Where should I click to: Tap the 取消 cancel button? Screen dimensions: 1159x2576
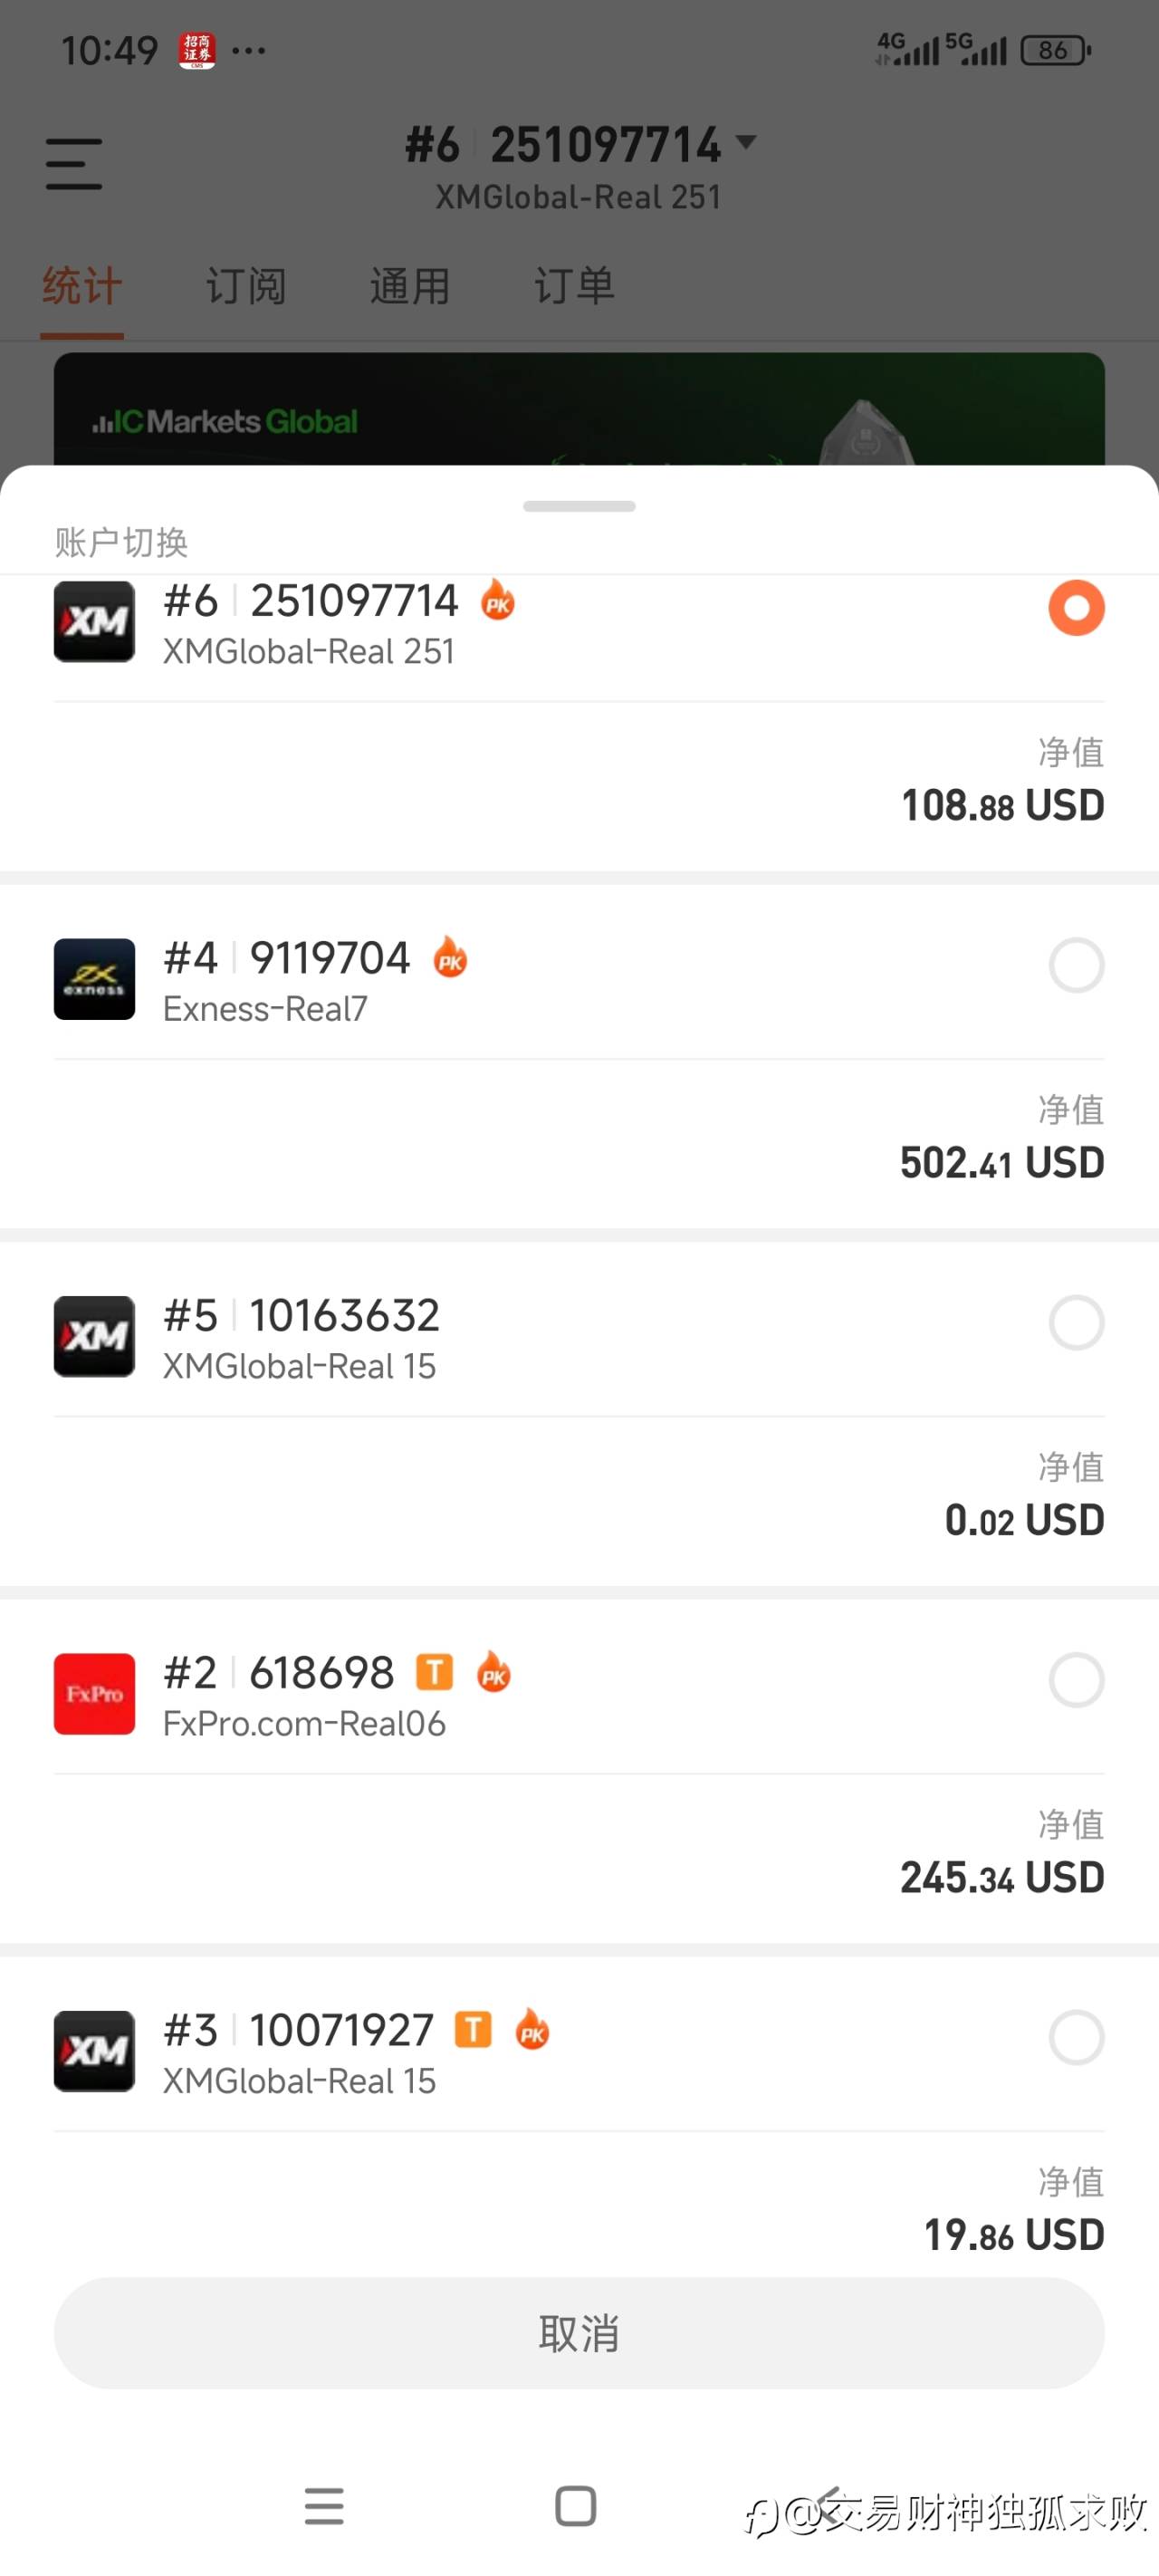pos(579,2333)
